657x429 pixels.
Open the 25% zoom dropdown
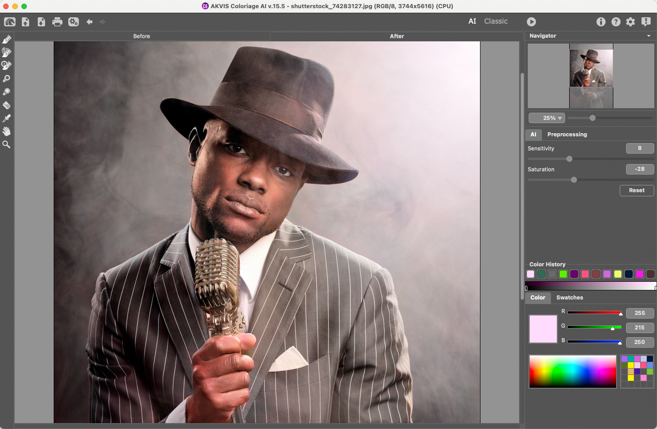click(547, 118)
